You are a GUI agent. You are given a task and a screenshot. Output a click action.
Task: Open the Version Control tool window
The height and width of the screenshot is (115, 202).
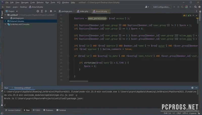coord(13,110)
